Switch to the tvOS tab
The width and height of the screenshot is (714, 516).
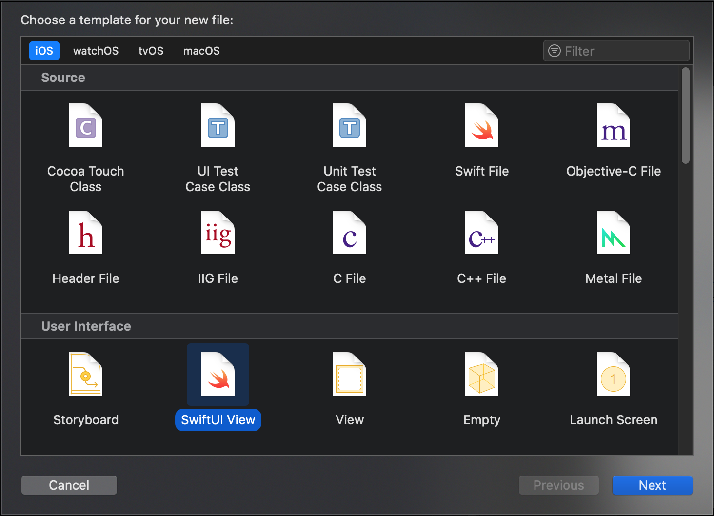click(151, 51)
